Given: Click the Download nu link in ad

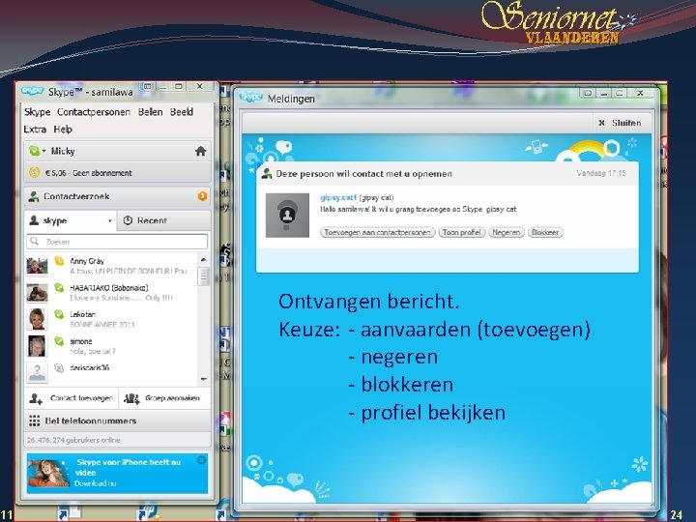Looking at the screenshot, I should pyautogui.click(x=95, y=483).
